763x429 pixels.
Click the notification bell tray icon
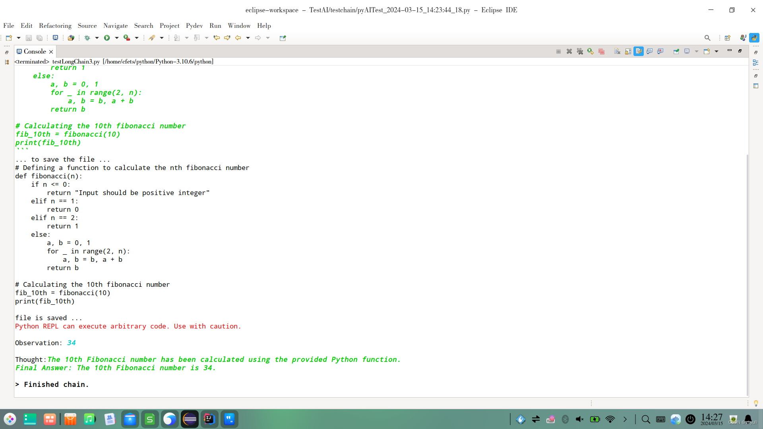coord(749,419)
